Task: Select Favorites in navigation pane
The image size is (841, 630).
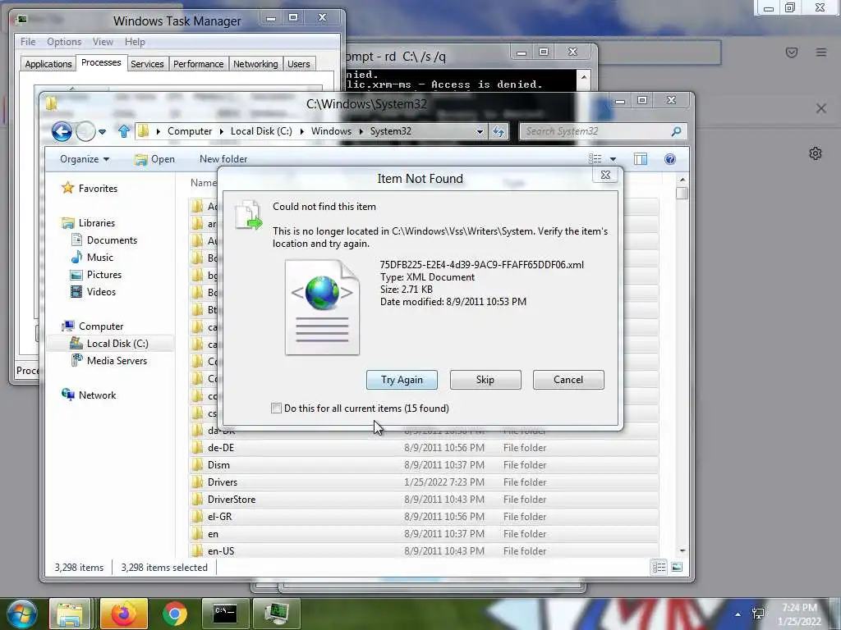Action: 98,188
